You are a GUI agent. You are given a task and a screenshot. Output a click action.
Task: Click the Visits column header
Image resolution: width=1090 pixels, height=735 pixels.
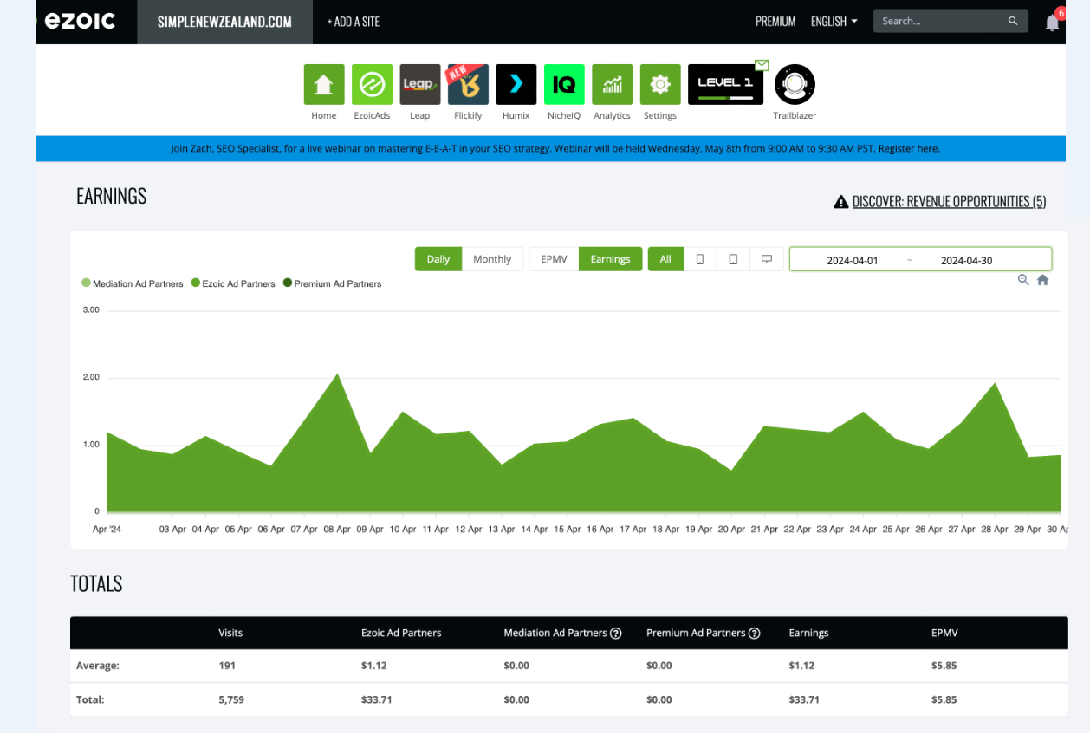(230, 634)
